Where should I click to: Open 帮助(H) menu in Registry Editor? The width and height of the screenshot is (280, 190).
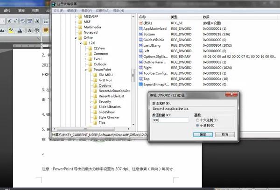tap(119, 11)
